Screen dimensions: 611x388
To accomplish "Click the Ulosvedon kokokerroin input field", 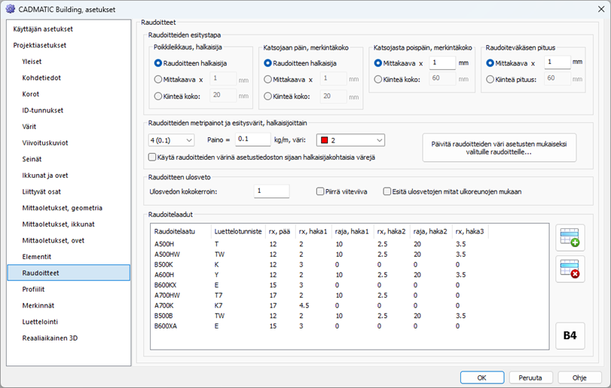I will pyautogui.click(x=272, y=191).
